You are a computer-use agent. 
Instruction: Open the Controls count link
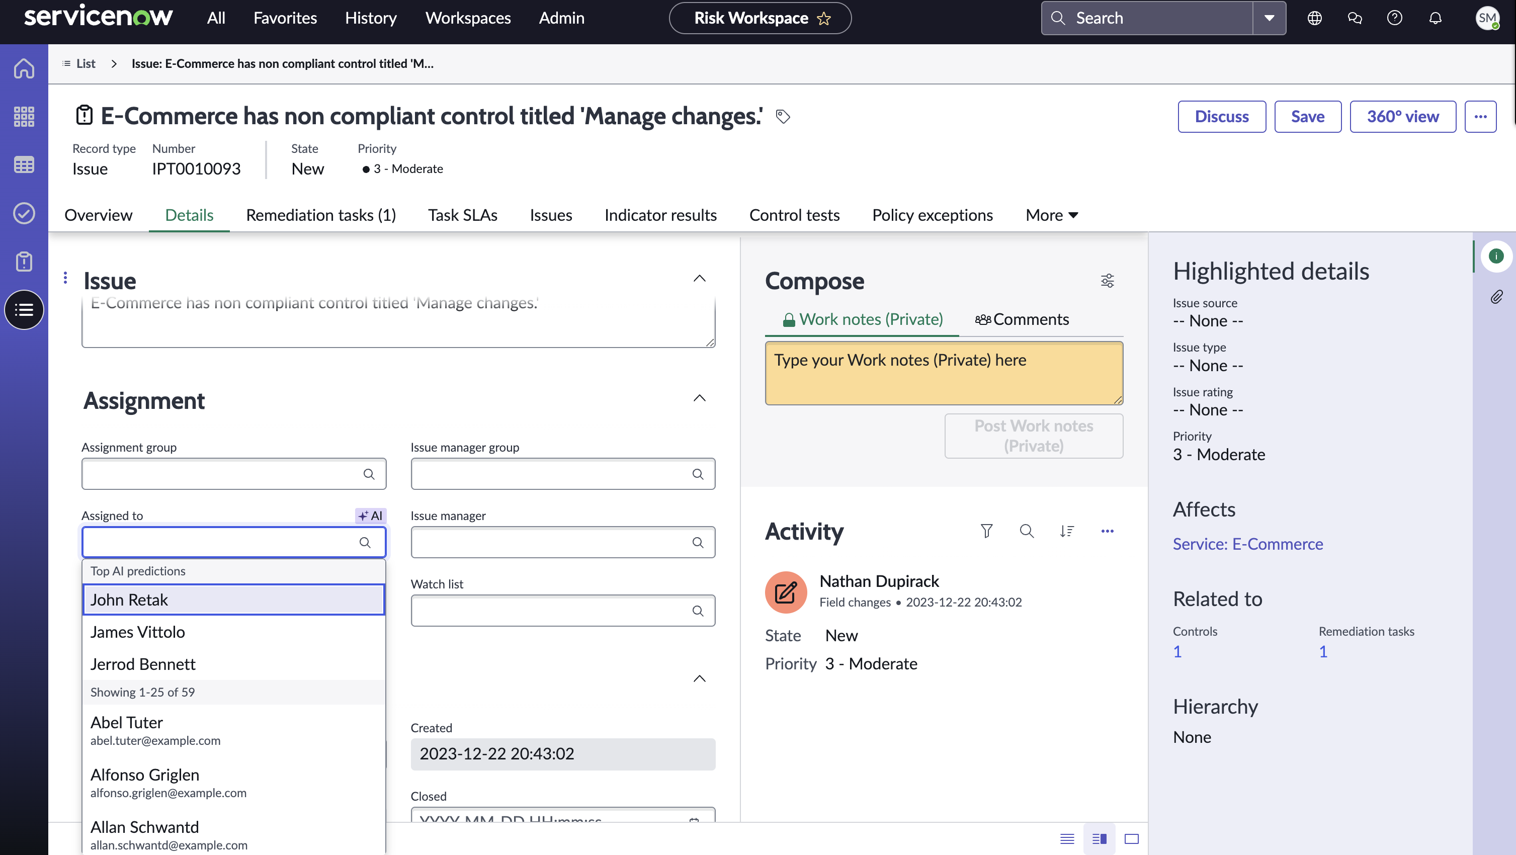[1177, 651]
